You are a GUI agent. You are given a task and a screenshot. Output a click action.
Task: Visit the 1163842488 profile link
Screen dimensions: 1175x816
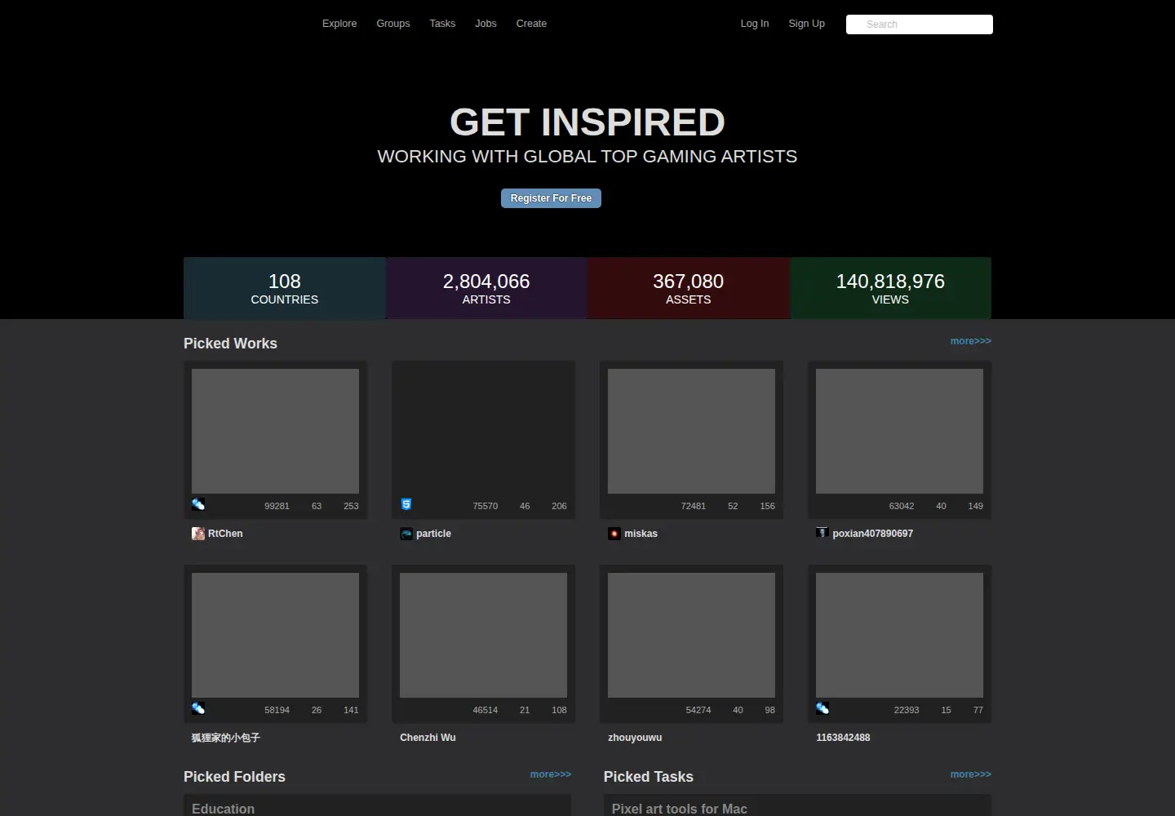pyautogui.click(x=843, y=738)
